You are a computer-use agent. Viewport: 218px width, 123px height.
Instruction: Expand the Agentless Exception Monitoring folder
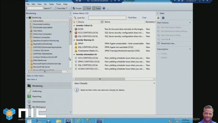click(x=28, y=41)
